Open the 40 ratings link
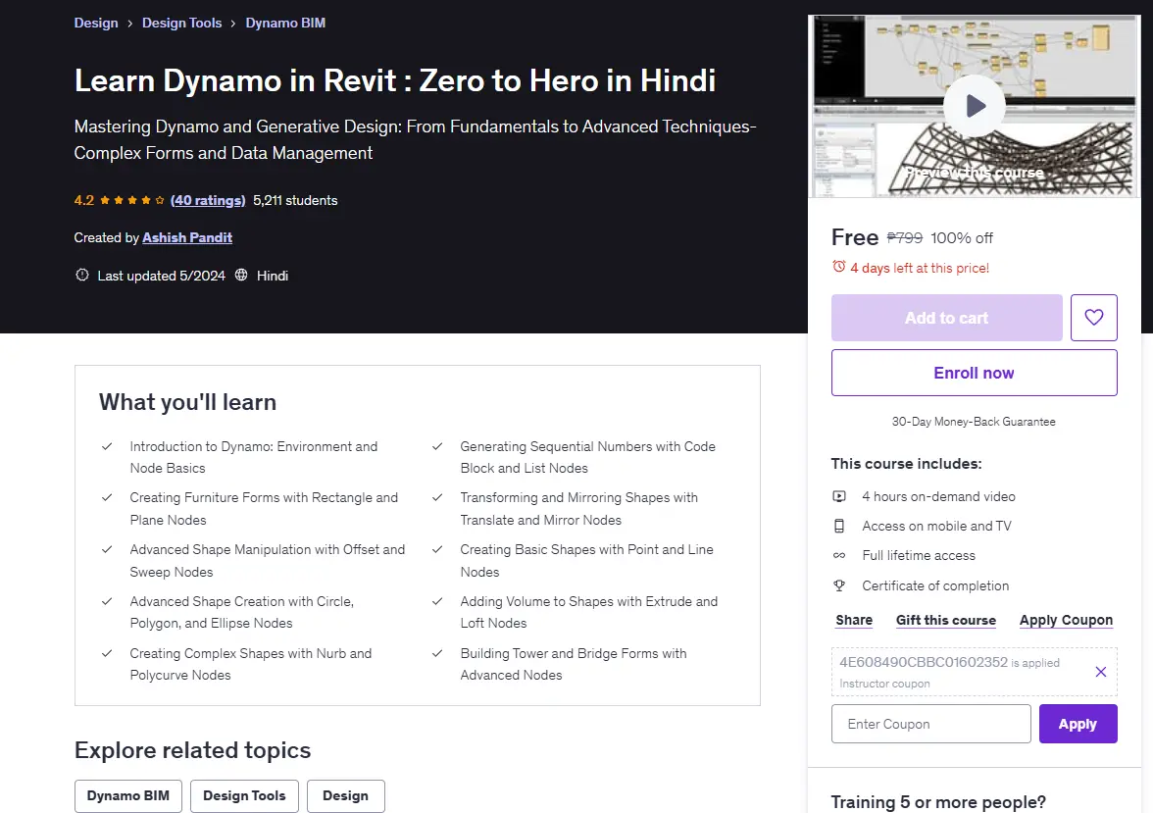This screenshot has width=1153, height=813. click(x=208, y=200)
